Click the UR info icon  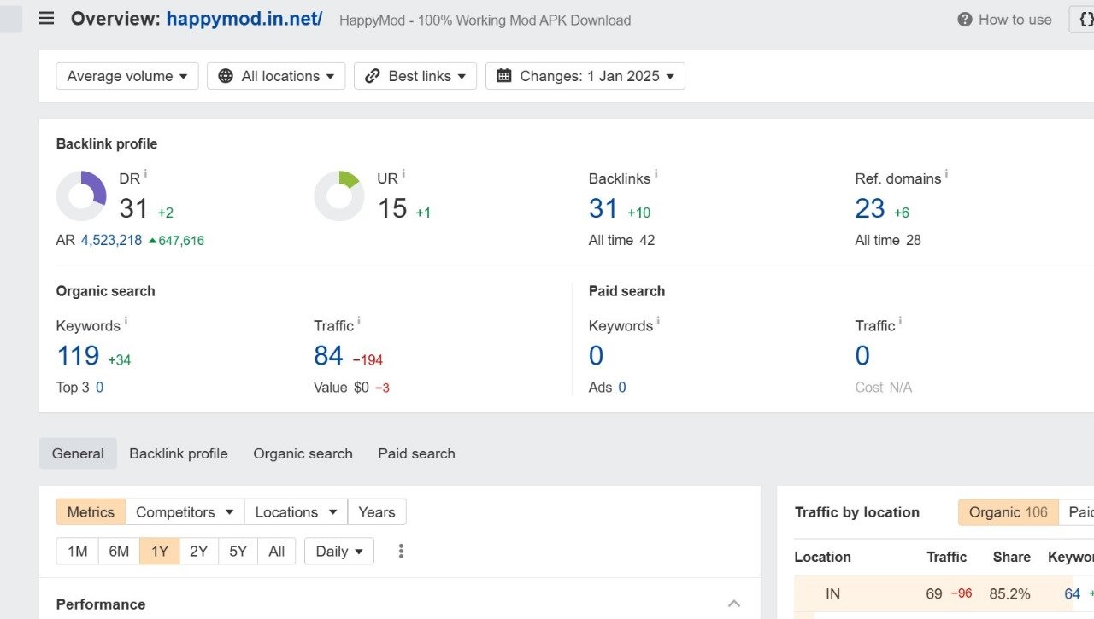pyautogui.click(x=403, y=174)
